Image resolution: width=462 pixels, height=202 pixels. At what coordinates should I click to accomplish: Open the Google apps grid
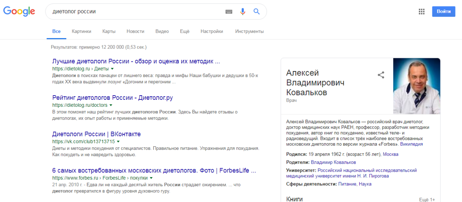(x=422, y=12)
